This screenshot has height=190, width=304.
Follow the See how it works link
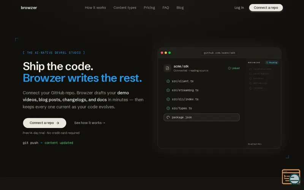(x=90, y=123)
